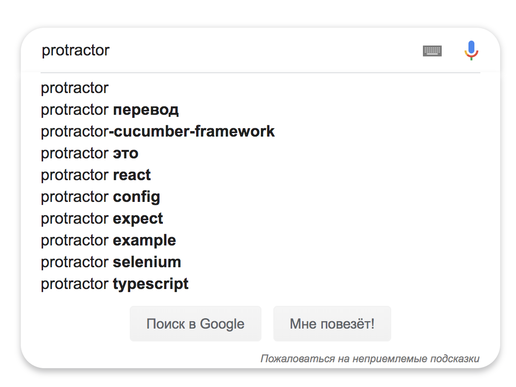Screen dimensions: 516x387
Task: Choose 'protractor example' suggestion
Action: (260, 240)
